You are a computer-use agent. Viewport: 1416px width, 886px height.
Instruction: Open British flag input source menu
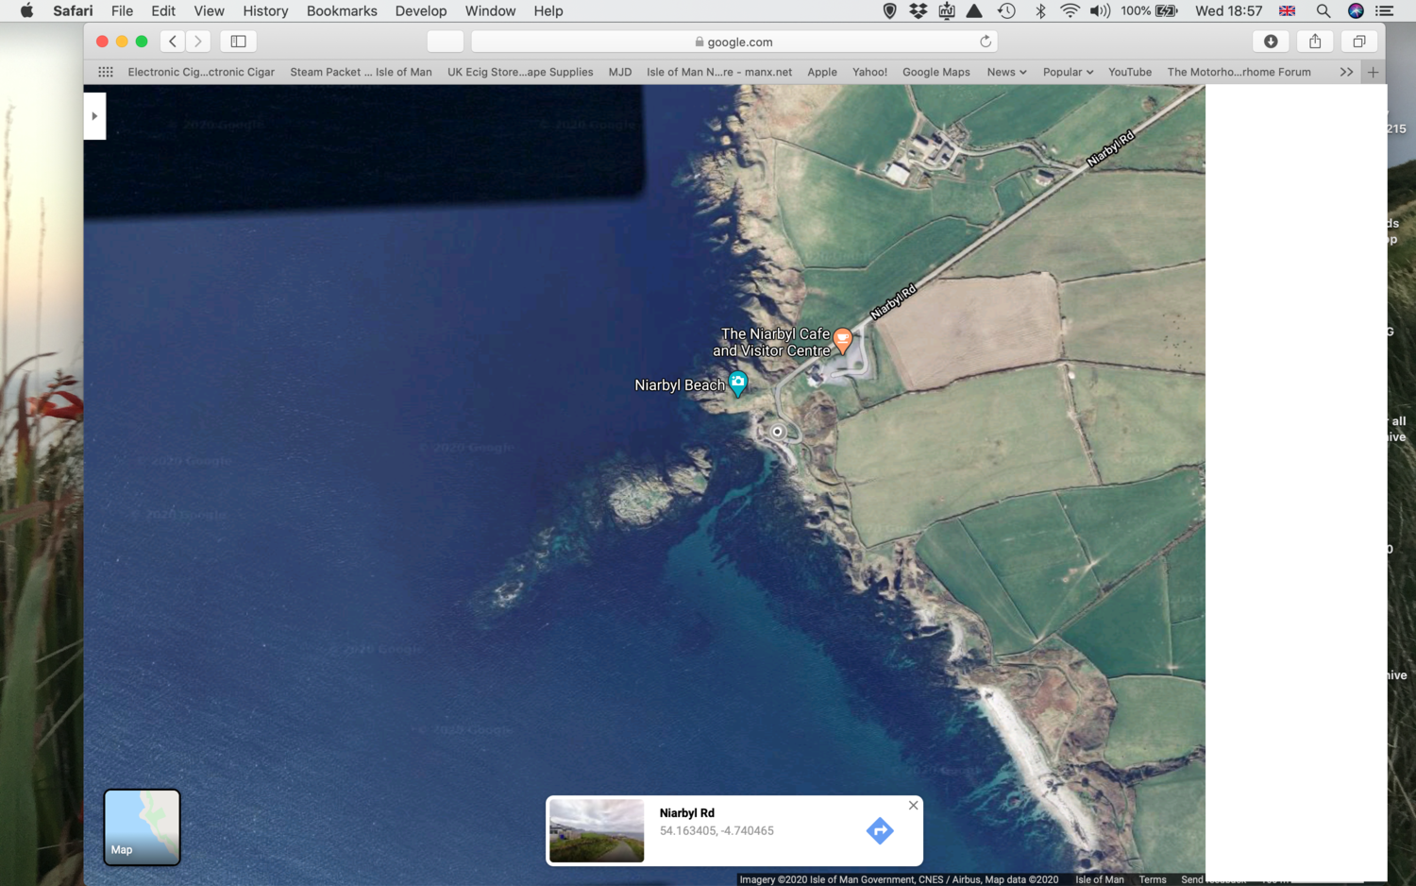coord(1287,11)
